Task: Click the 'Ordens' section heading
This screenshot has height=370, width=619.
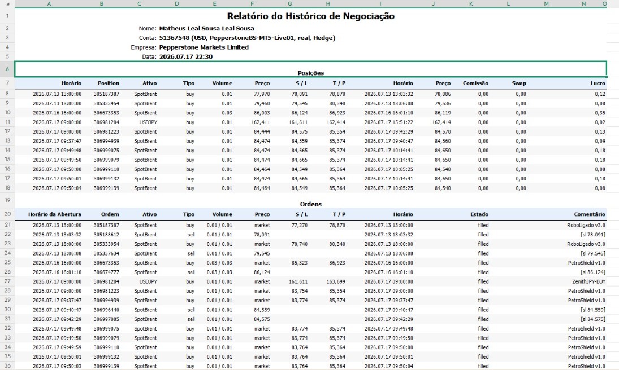Action: (x=311, y=204)
